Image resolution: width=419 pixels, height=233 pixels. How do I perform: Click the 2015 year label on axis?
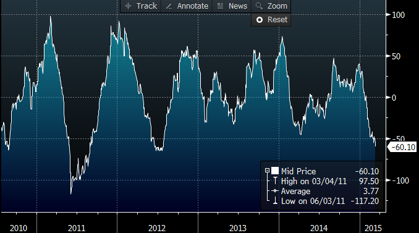(373, 228)
